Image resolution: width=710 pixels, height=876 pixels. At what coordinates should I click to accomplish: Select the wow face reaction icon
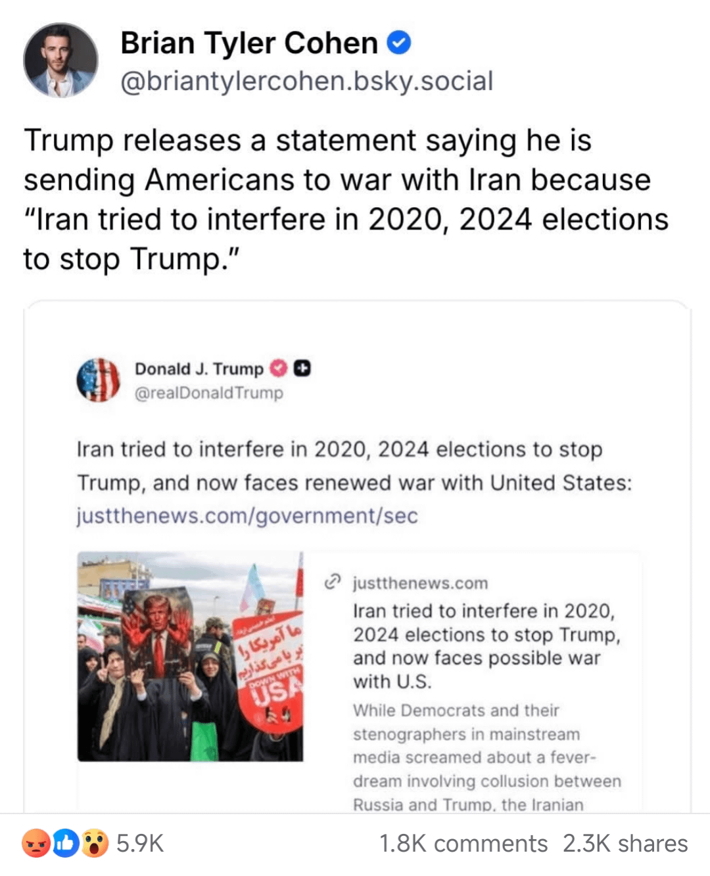(95, 843)
